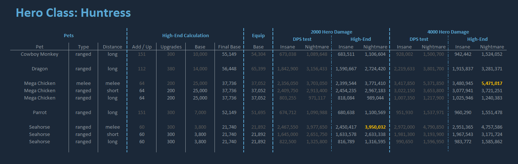Viewport: 518px width, 164px height.
Task: Select the Cowboy Monkey pet cell
Action: point(39,54)
